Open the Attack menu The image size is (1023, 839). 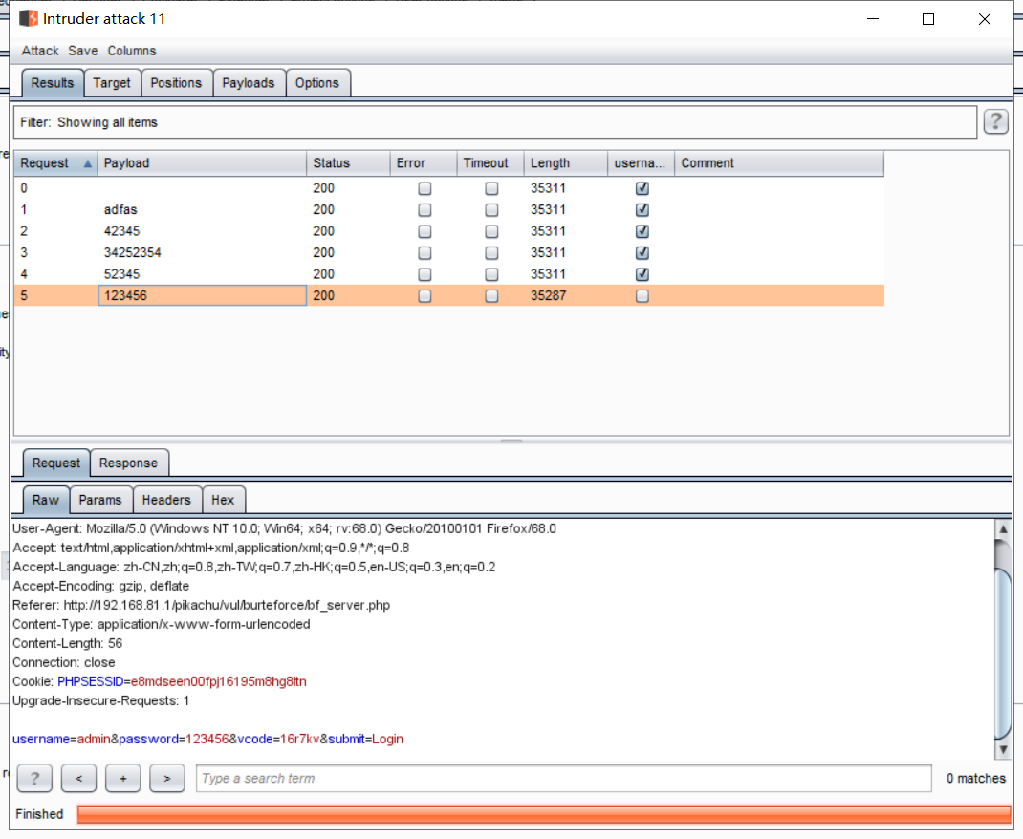(x=40, y=51)
